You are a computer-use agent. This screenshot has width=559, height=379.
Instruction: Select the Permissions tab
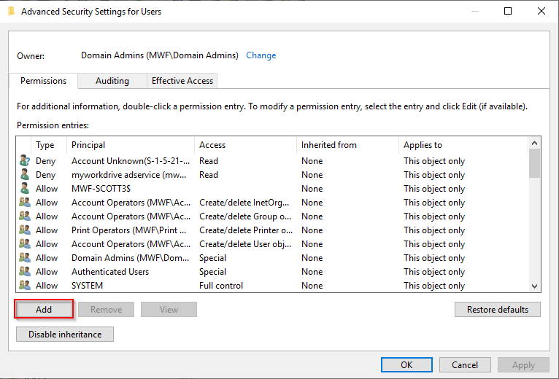point(43,81)
